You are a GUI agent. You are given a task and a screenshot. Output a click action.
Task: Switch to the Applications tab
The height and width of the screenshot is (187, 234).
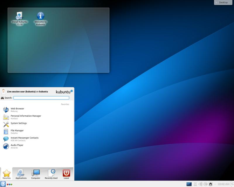(21, 174)
